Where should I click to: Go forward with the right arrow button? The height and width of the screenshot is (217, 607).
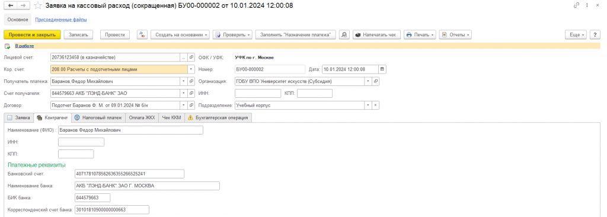pos(23,5)
